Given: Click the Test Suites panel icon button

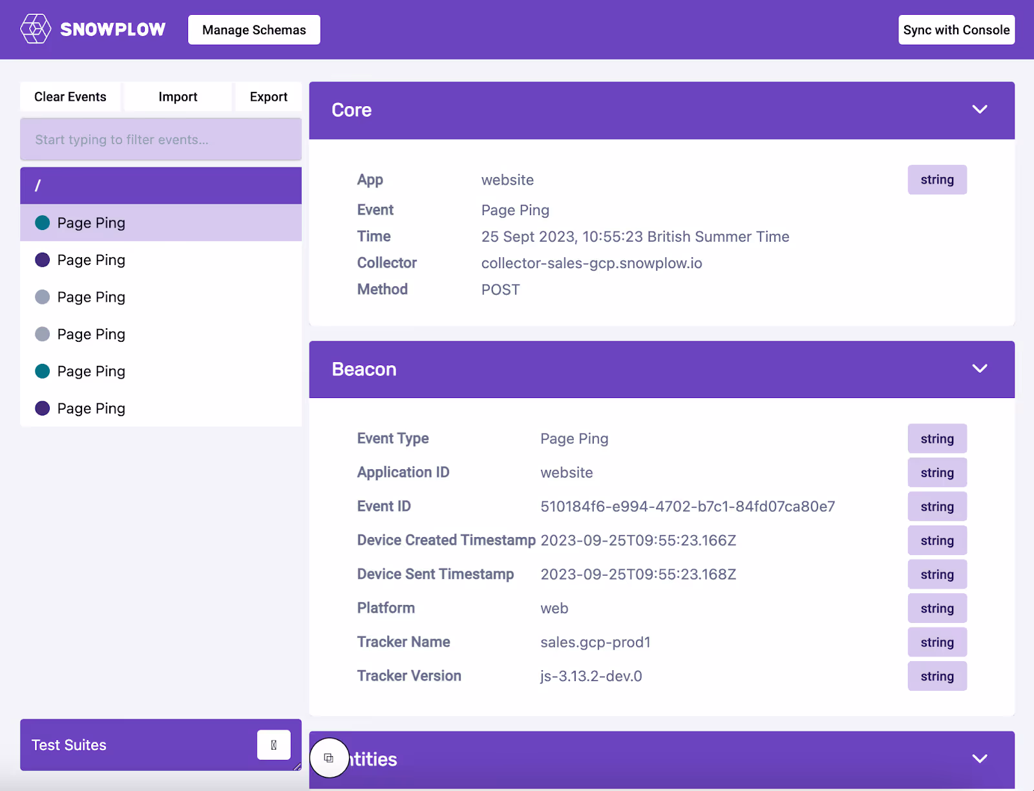Looking at the screenshot, I should coord(274,745).
